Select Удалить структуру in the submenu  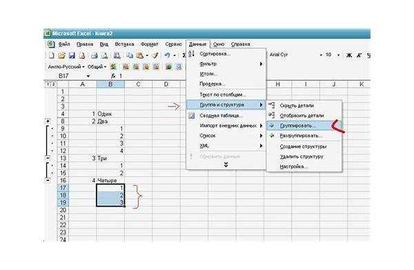pyautogui.click(x=304, y=156)
